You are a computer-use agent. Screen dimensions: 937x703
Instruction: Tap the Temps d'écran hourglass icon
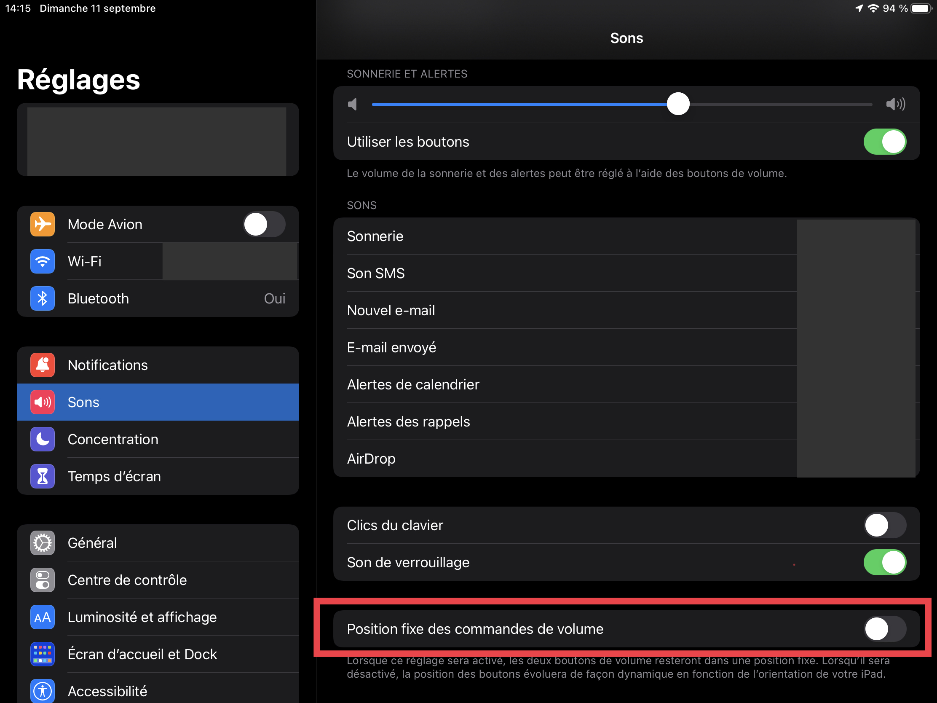pos(43,476)
